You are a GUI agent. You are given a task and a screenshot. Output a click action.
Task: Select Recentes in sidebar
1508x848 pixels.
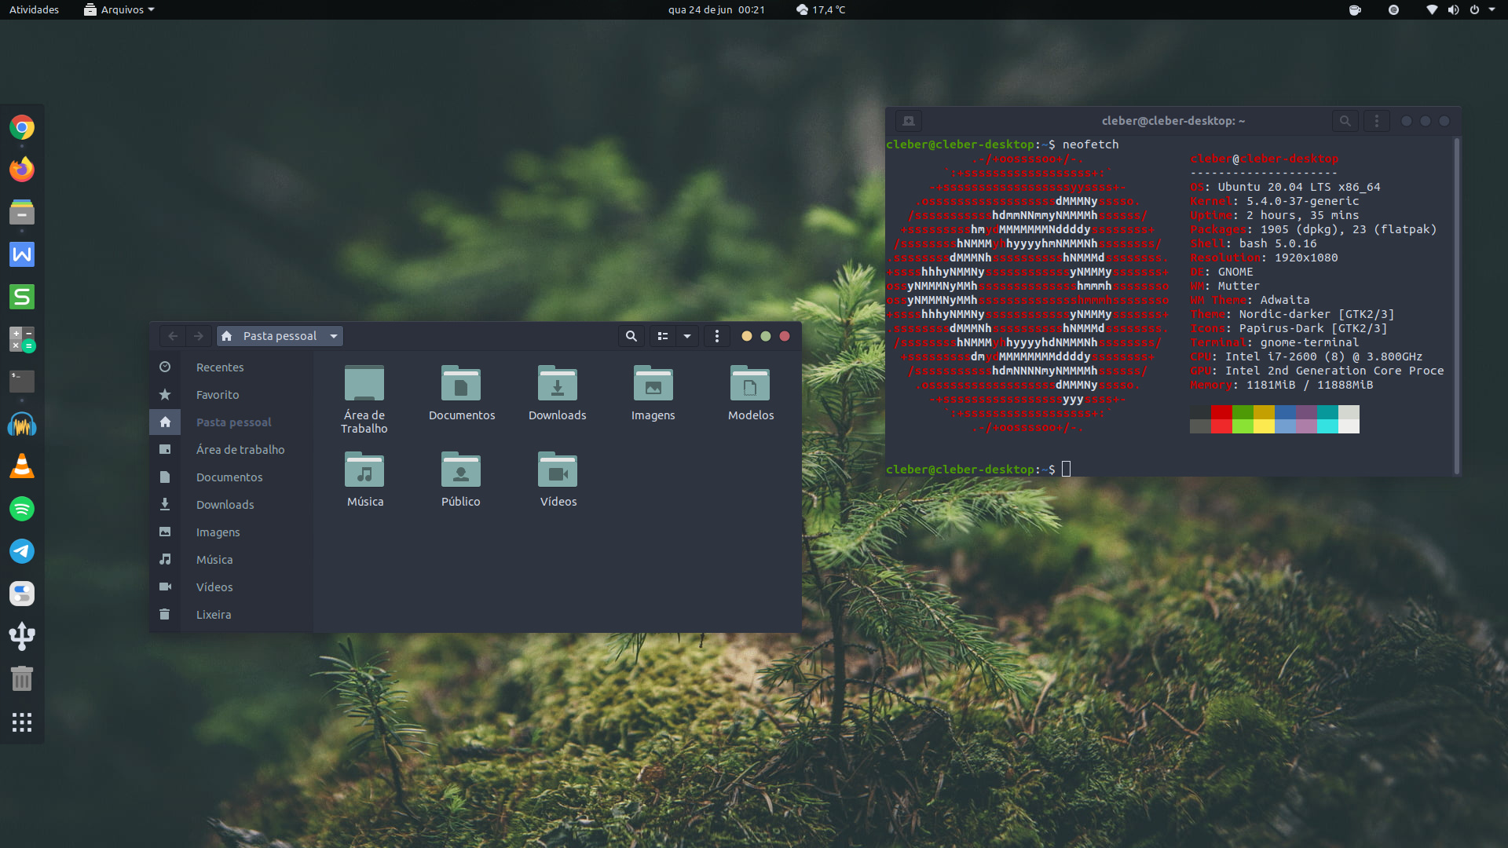click(x=220, y=367)
